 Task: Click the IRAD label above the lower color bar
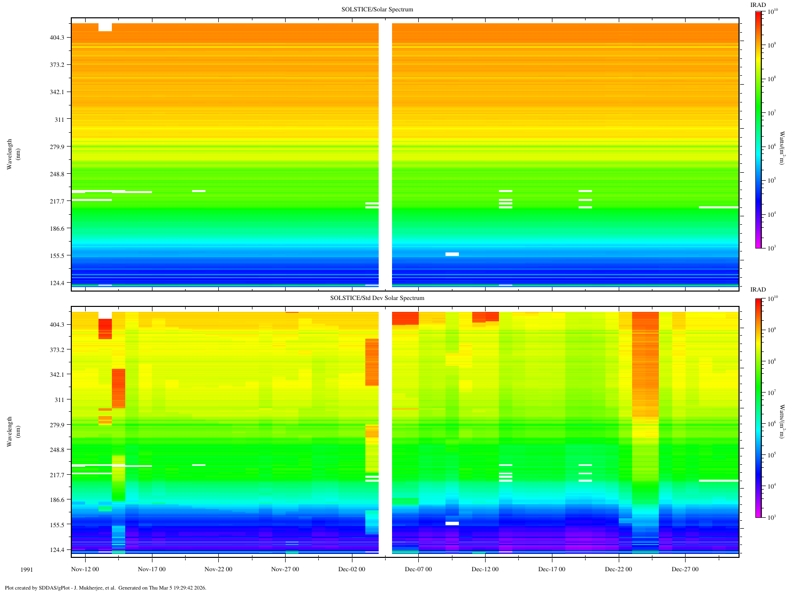click(x=758, y=290)
